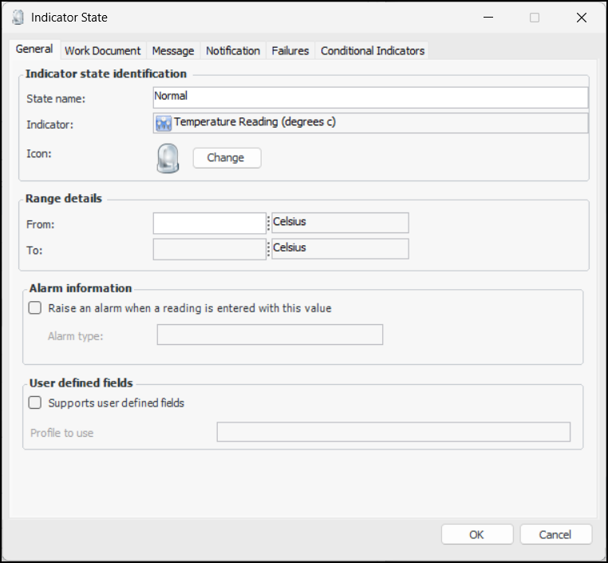Switch to the Message tab

pyautogui.click(x=173, y=51)
